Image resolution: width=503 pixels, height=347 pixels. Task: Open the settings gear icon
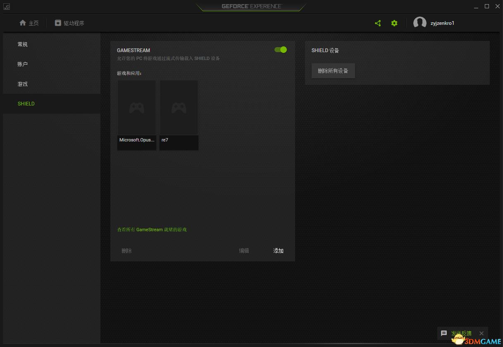pos(394,23)
